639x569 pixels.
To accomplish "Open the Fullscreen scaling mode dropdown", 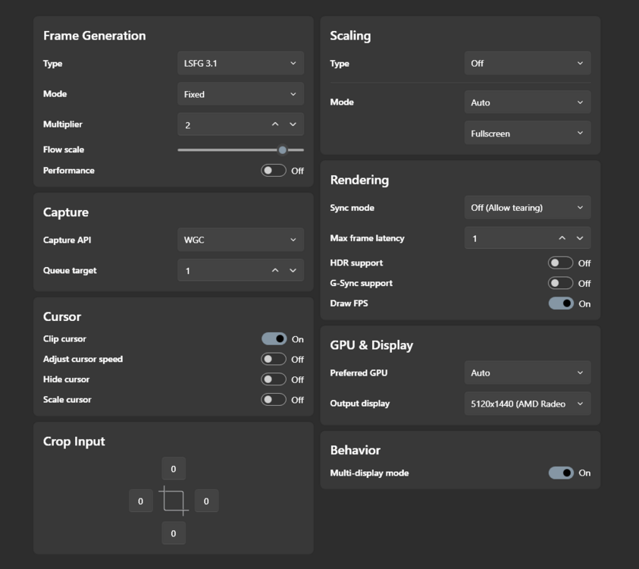I will (527, 134).
